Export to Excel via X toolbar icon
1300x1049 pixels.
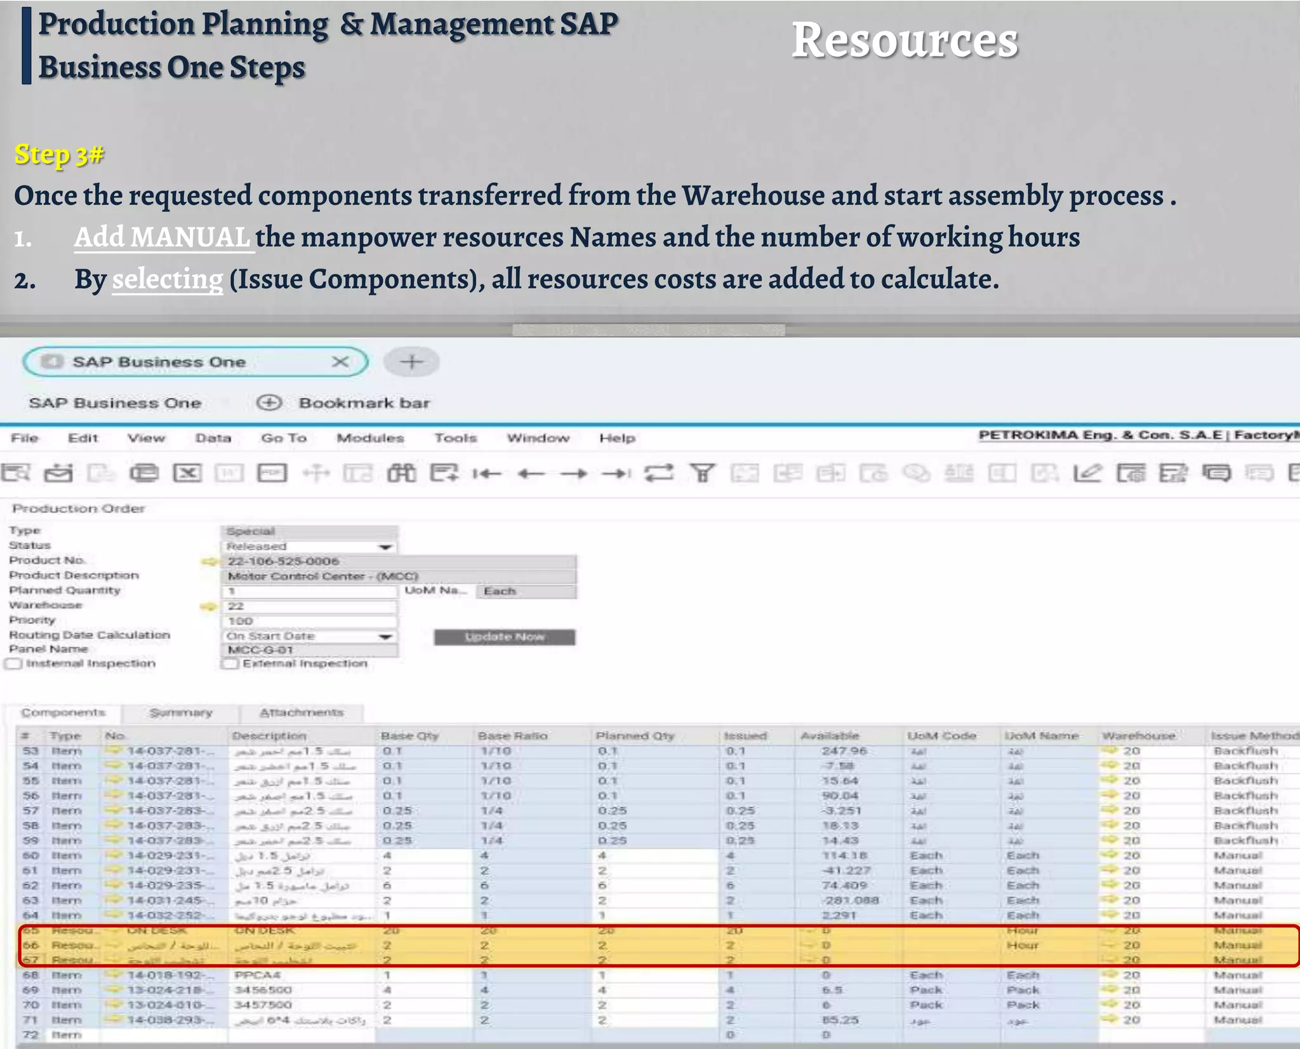187,473
